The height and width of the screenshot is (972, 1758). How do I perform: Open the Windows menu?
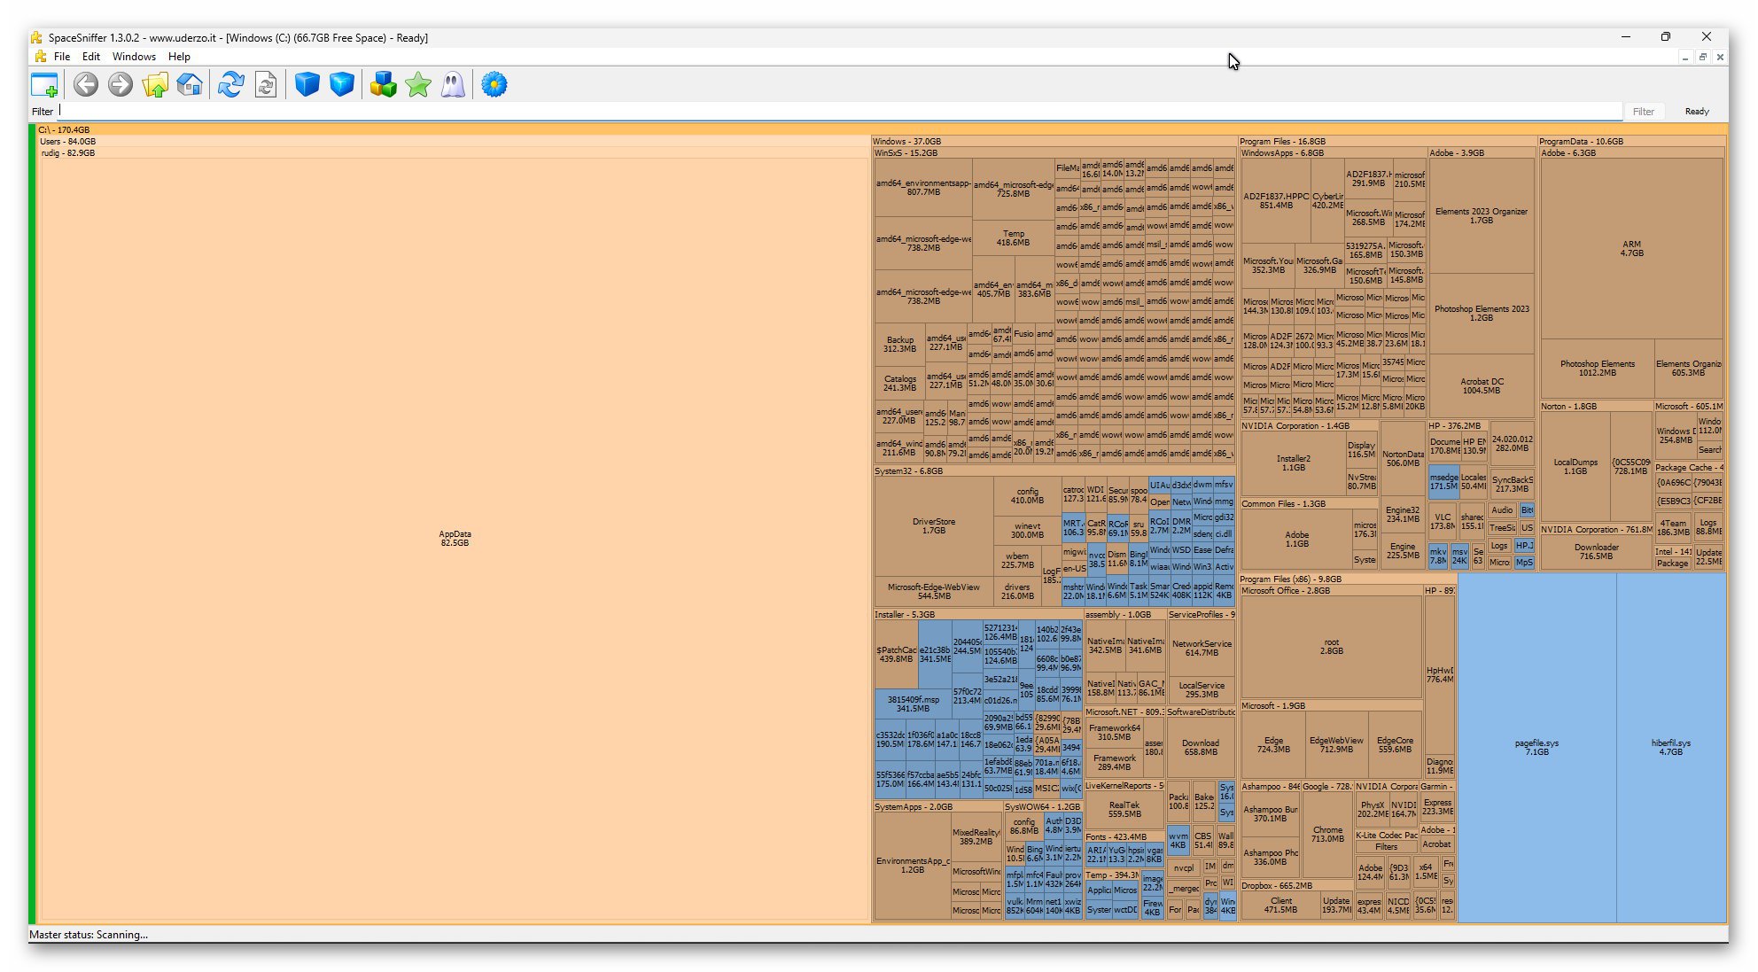[x=134, y=57]
